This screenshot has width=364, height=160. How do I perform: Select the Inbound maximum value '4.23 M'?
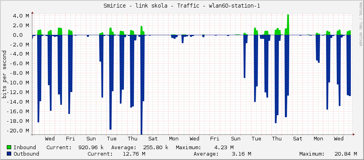[x=224, y=148]
